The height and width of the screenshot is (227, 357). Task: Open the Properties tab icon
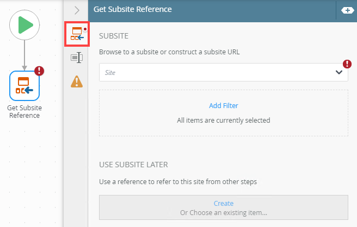click(x=77, y=58)
